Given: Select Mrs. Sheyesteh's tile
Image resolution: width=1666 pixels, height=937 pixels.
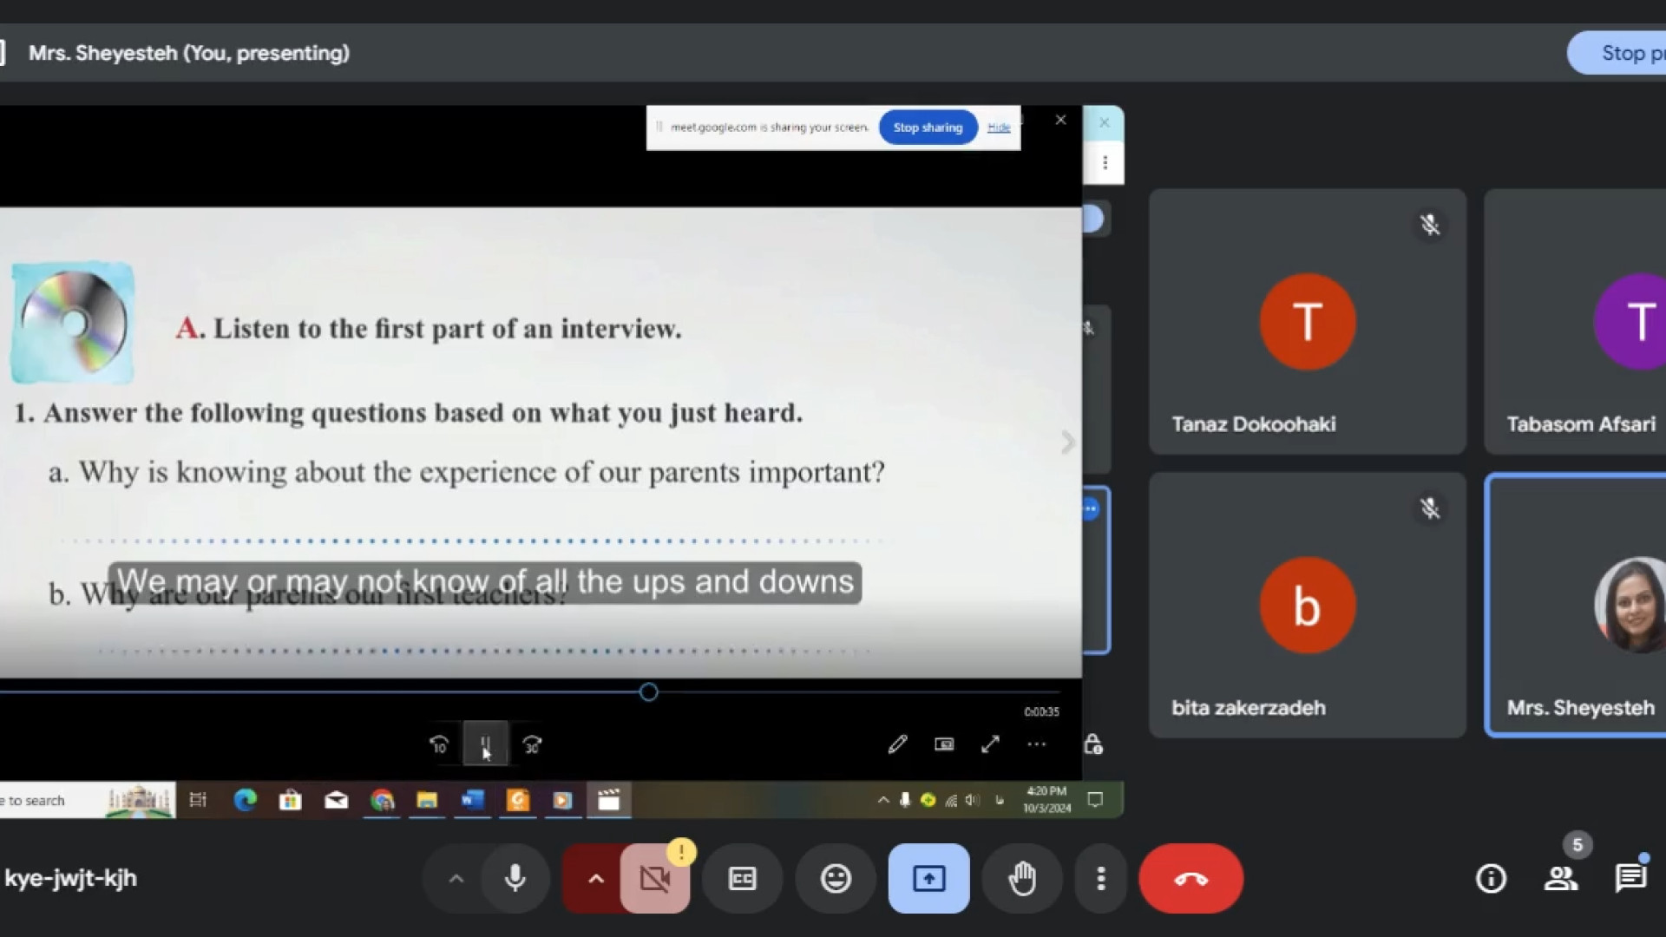Looking at the screenshot, I should [1575, 605].
